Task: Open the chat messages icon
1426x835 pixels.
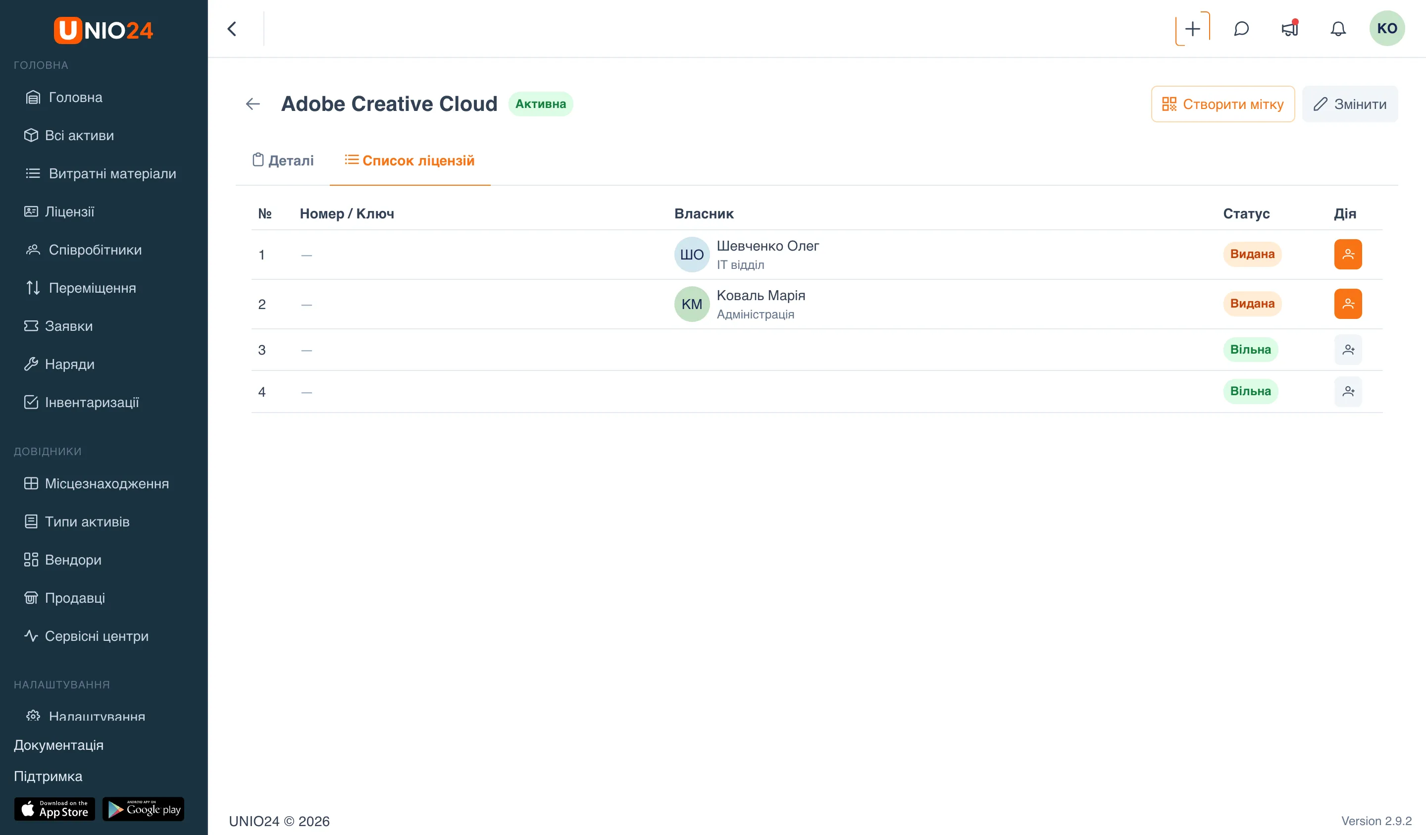Action: click(1241, 28)
